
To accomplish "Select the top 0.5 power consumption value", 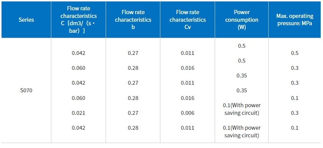I will pyautogui.click(x=241, y=46).
